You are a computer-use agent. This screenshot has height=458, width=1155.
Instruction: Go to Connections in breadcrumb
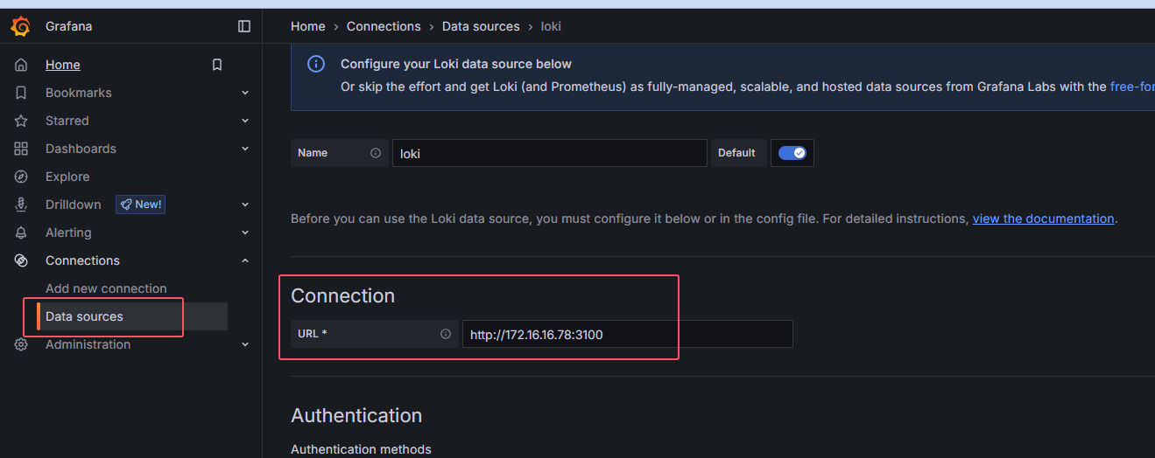[384, 26]
